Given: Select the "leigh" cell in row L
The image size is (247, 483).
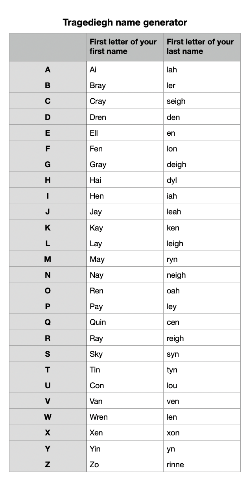Looking at the screenshot, I should click(175, 243).
